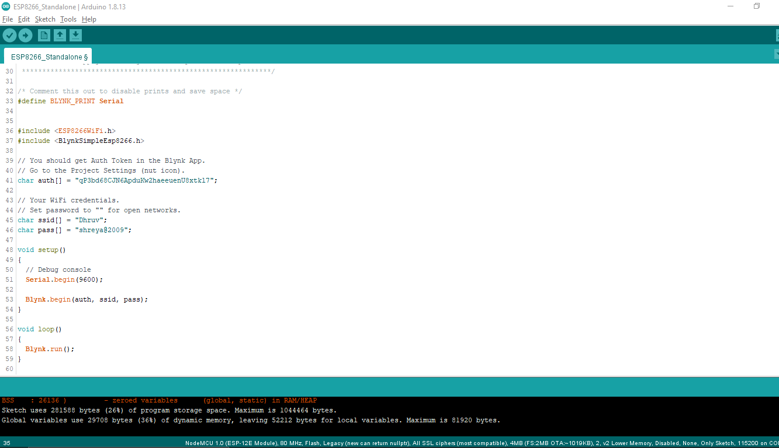Click the pass[] string line
The image size is (779, 448).
pos(75,230)
